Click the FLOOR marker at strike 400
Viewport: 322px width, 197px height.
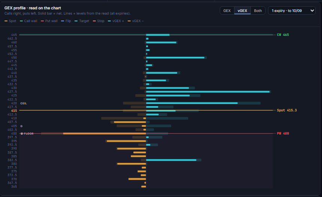[27, 134]
